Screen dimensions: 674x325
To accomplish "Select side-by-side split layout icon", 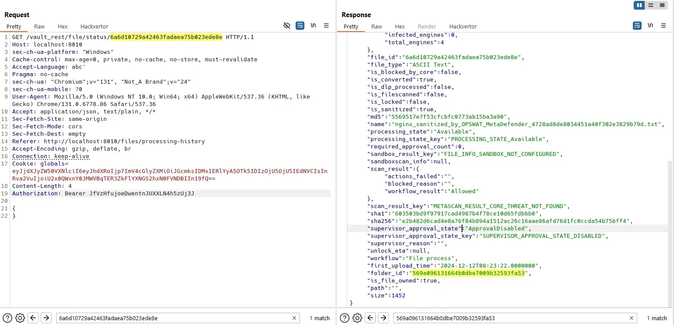I will 639,5.
